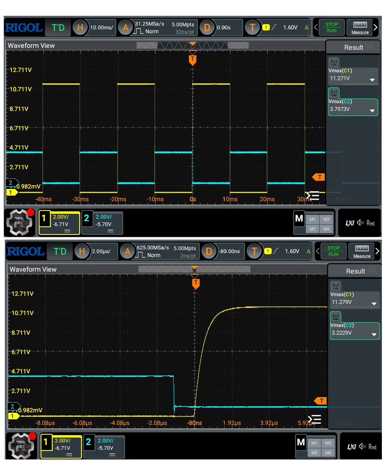Click trigger level T marker, top waveform
The image size is (383, 465).
coord(319,177)
